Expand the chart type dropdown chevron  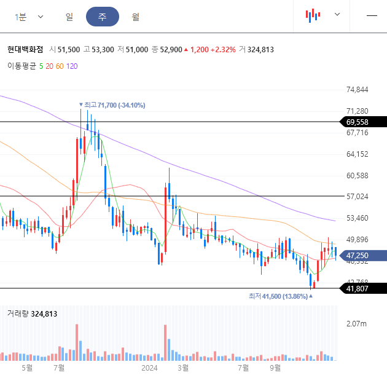coord(337,14)
